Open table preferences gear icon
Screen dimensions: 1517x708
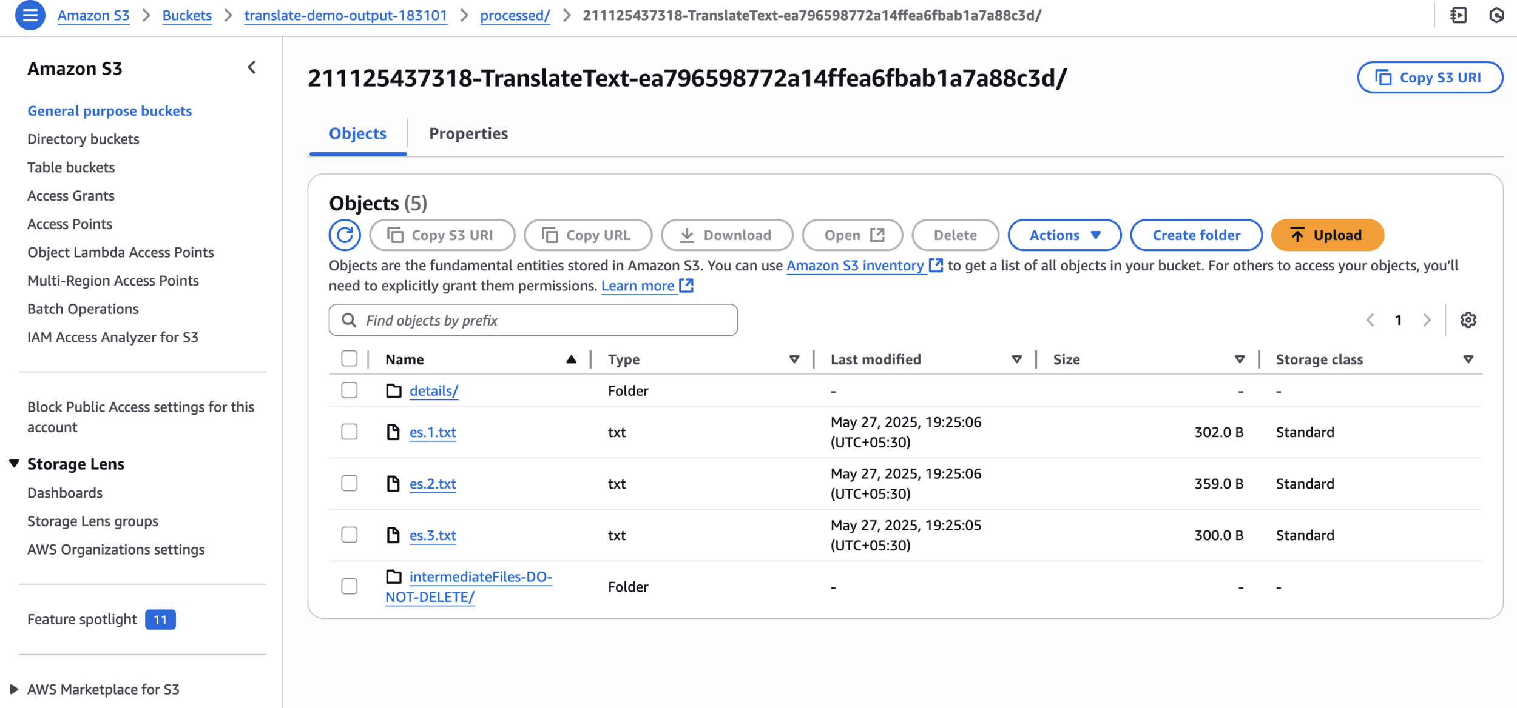[1468, 320]
